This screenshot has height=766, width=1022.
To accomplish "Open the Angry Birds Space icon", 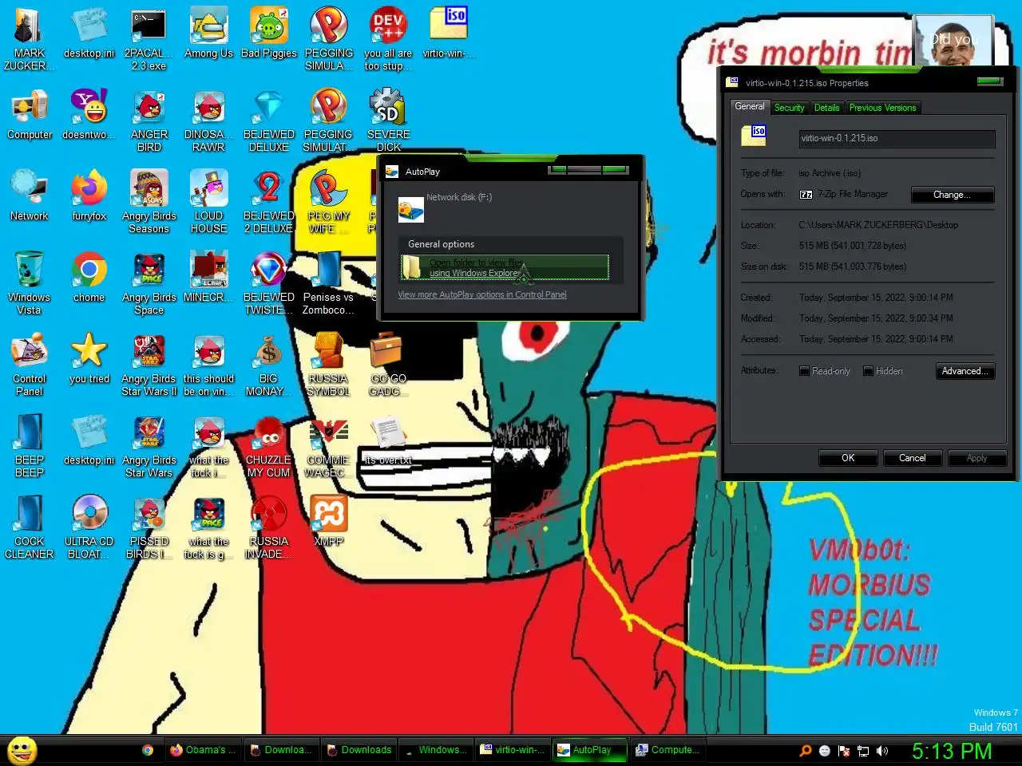I will pos(149,283).
